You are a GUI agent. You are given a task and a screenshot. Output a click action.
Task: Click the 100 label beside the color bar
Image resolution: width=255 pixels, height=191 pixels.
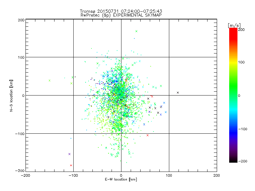pos(241,62)
